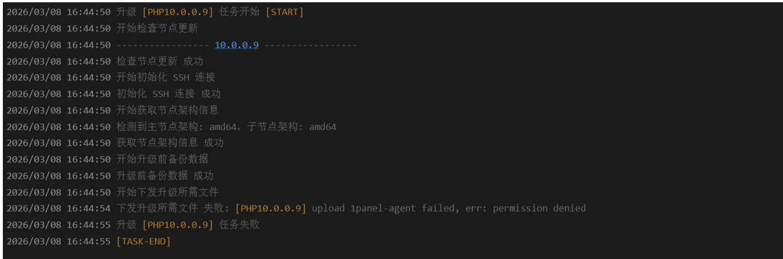The height and width of the screenshot is (259, 783).
Task: Select the 开始检查节点更新 log line
Action: pos(157,28)
